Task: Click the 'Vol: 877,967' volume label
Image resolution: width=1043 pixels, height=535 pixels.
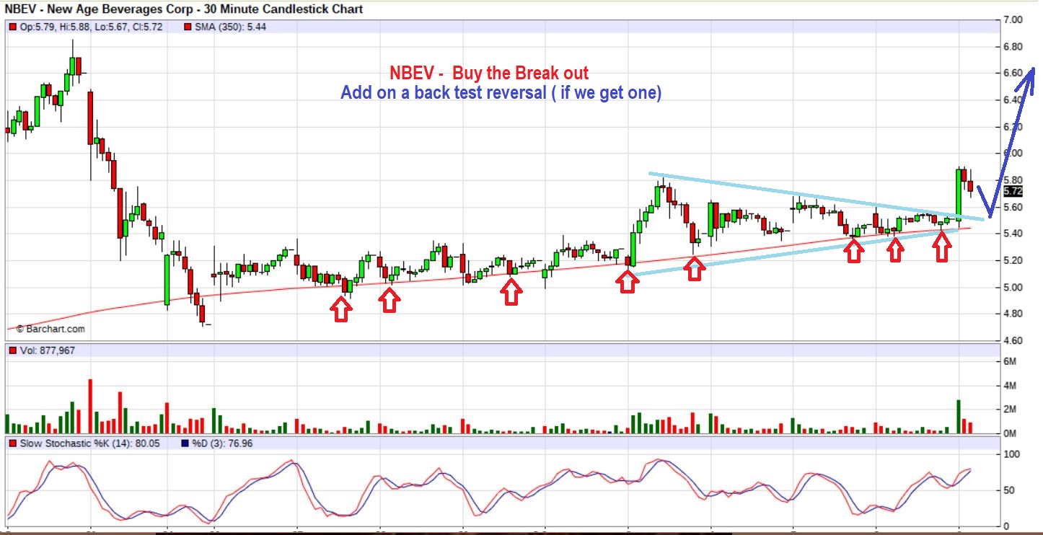Action: point(47,350)
